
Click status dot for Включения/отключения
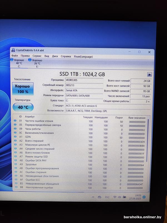[x=15, y=133]
